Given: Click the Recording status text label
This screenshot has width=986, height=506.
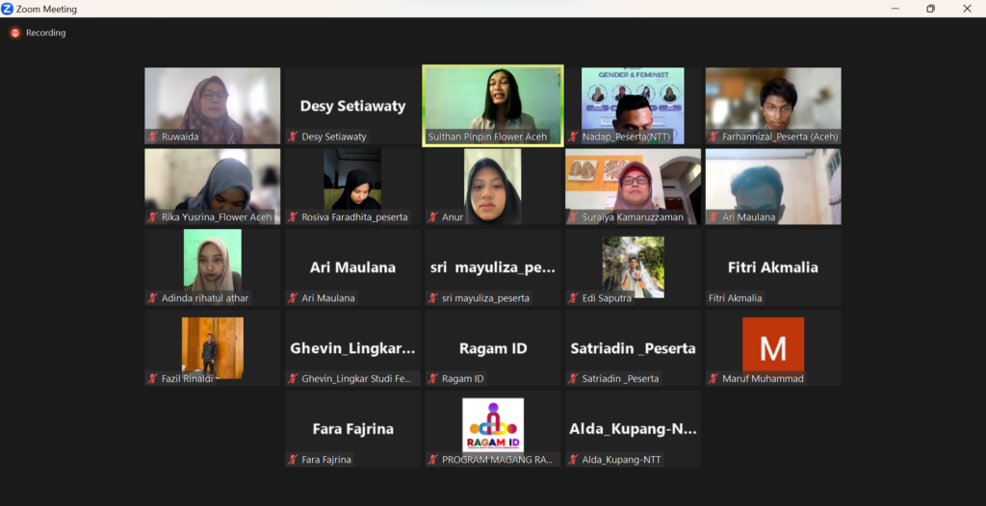Looking at the screenshot, I should pyautogui.click(x=45, y=33).
